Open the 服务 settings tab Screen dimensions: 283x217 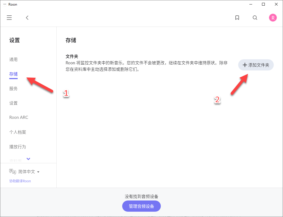pyautogui.click(x=13, y=89)
